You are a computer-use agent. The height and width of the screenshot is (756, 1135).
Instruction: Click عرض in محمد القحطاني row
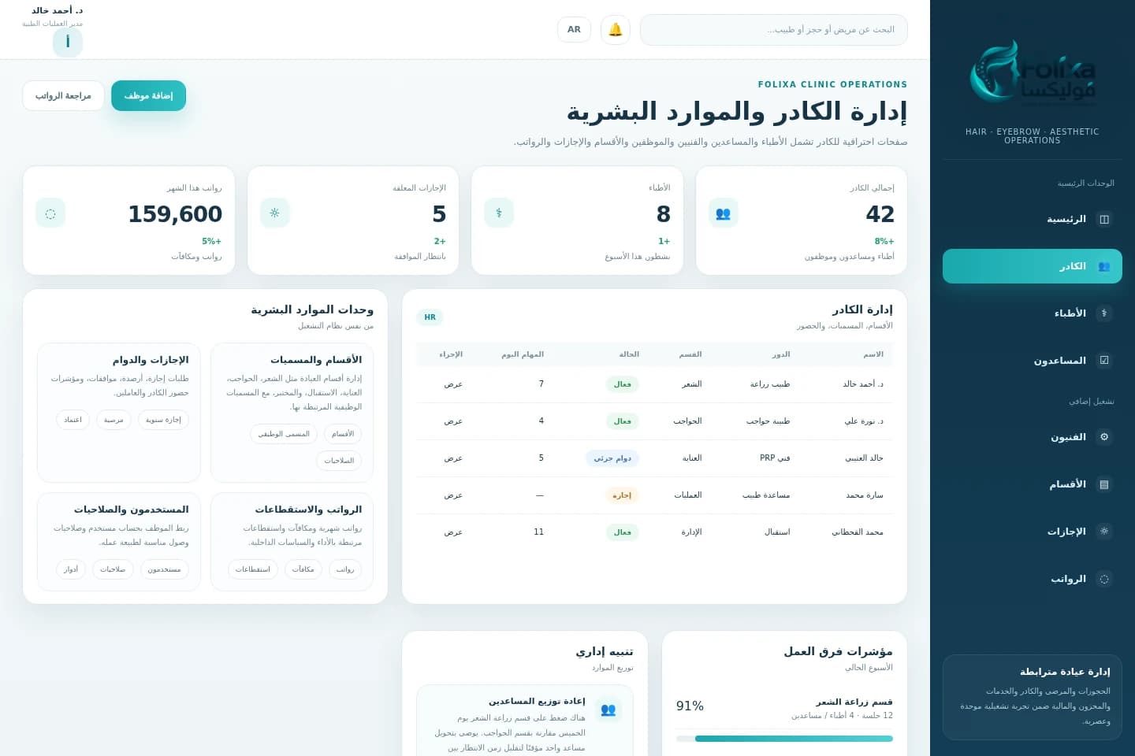[x=453, y=532]
